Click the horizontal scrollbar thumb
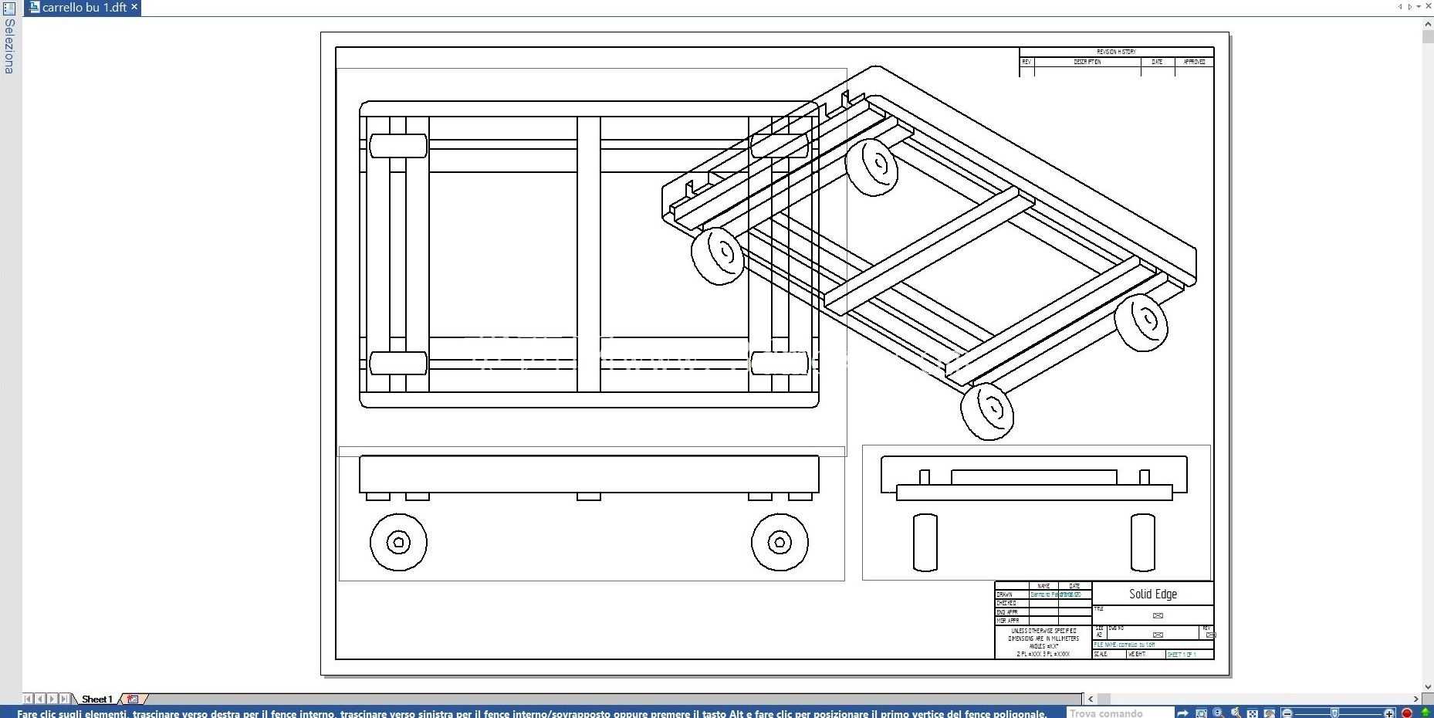This screenshot has width=1434, height=718. pyautogui.click(x=1104, y=699)
